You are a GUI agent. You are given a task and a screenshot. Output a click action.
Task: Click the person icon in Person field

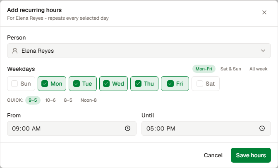coord(15,51)
